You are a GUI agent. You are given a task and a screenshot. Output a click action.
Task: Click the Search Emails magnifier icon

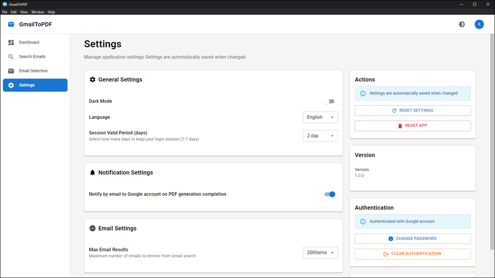point(11,57)
